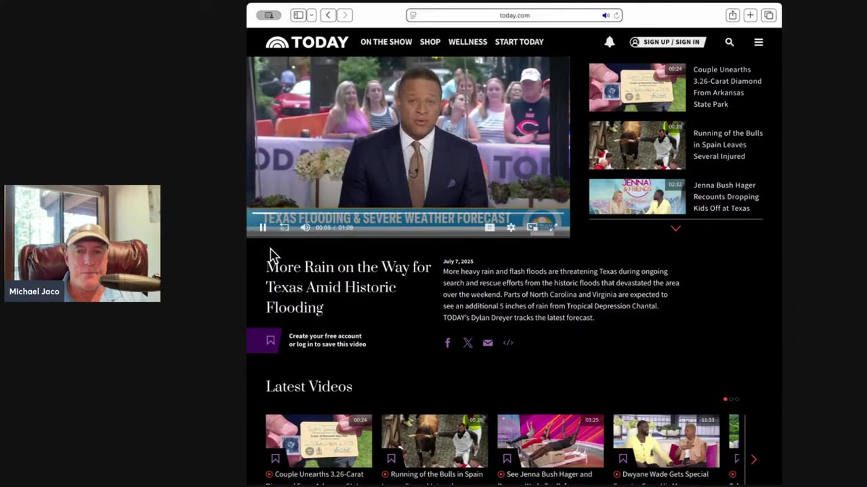This screenshot has width=867, height=487.
Task: Click the Safari share icon
Action: [x=732, y=15]
